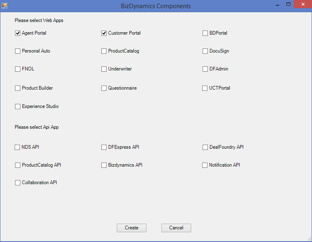Close the BizDynamics Components window
This screenshot has width=312, height=242.
303,4
